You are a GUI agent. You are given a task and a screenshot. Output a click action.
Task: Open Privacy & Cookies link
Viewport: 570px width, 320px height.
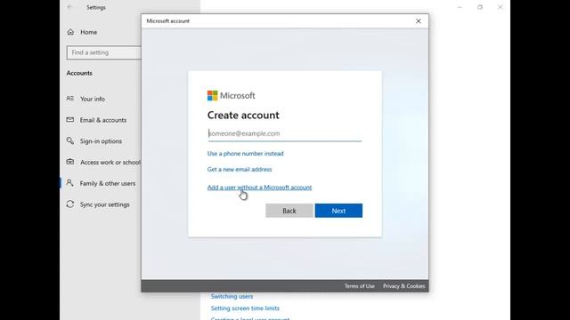(403, 286)
